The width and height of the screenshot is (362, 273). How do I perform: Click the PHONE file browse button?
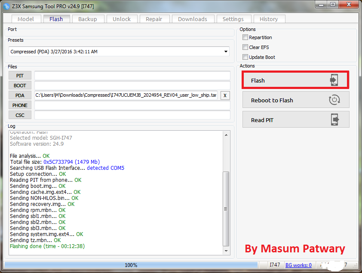coord(20,105)
